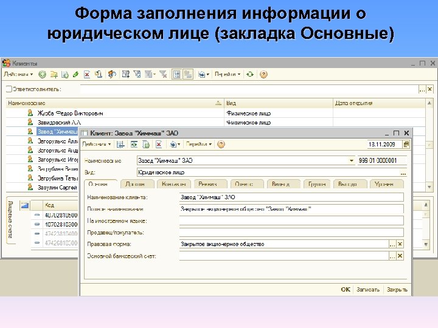Click Physical person cell in Журба row

[x=279, y=113]
